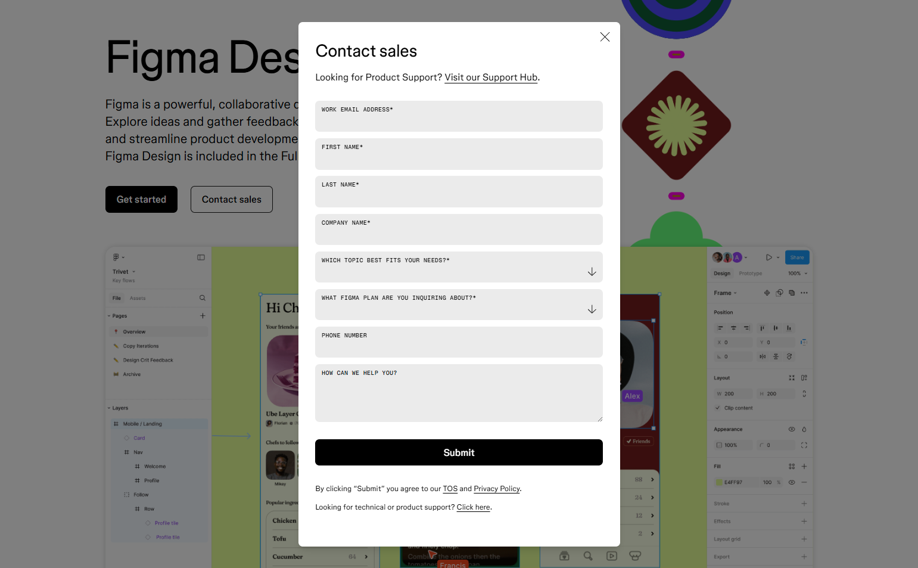The height and width of the screenshot is (568, 918).
Task: Click the Submit button
Action: (x=459, y=452)
